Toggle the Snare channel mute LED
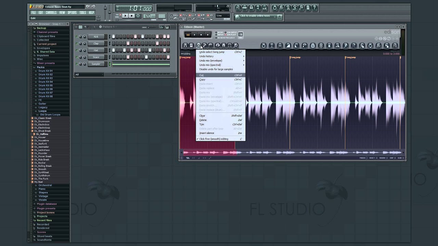This screenshot has width=438, height=246. (x=77, y=57)
